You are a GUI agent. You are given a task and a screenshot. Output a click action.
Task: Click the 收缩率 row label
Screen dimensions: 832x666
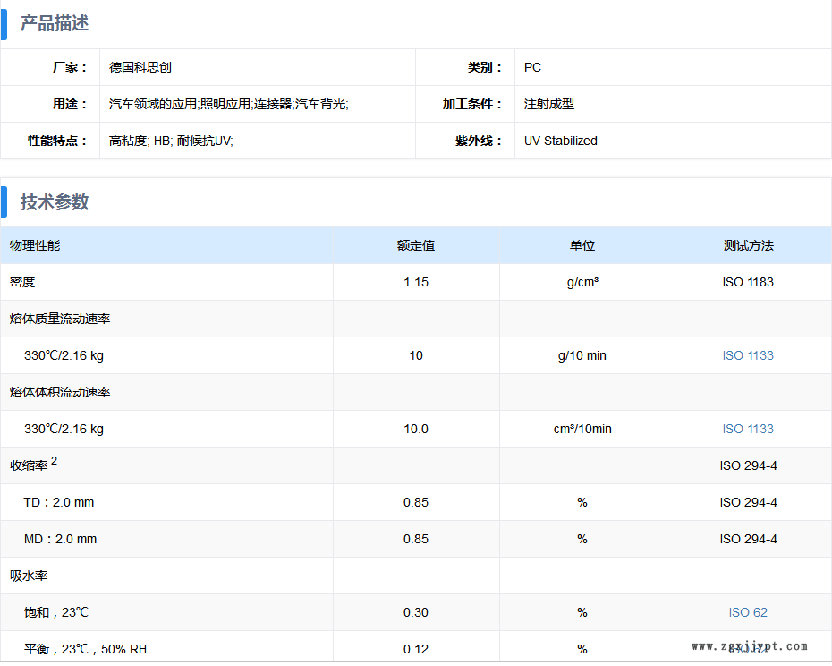(30, 465)
